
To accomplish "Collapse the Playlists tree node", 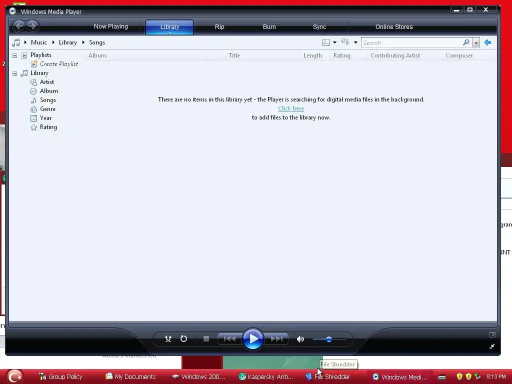I will [14, 55].
